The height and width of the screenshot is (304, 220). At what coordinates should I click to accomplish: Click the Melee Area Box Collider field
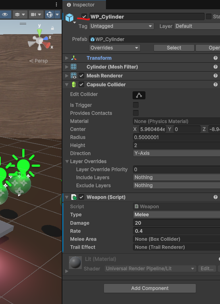tap(176, 239)
